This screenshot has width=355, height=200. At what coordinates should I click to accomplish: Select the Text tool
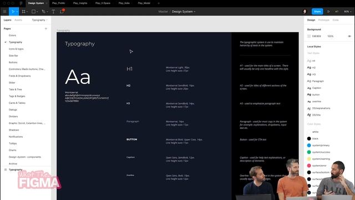pyautogui.click(x=53, y=11)
